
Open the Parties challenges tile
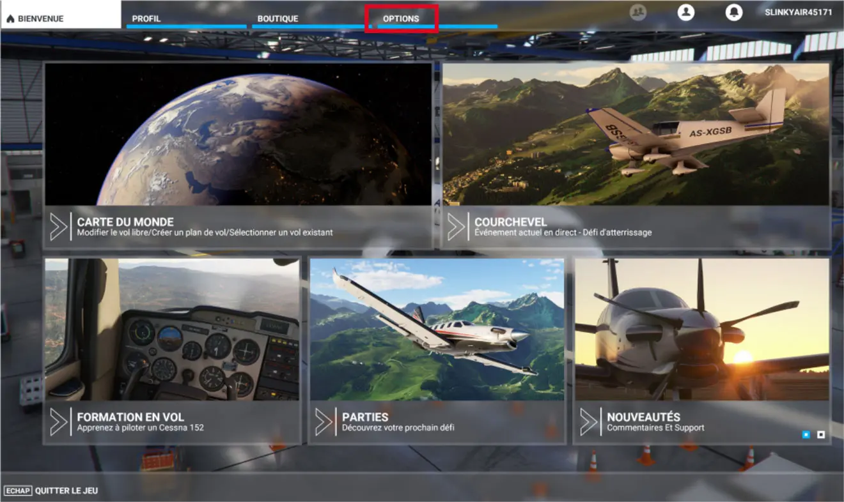coord(437,351)
